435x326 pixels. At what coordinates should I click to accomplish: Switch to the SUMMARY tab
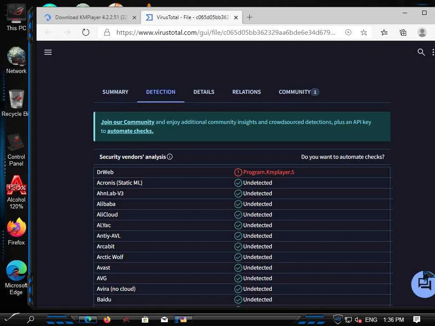pyautogui.click(x=115, y=92)
